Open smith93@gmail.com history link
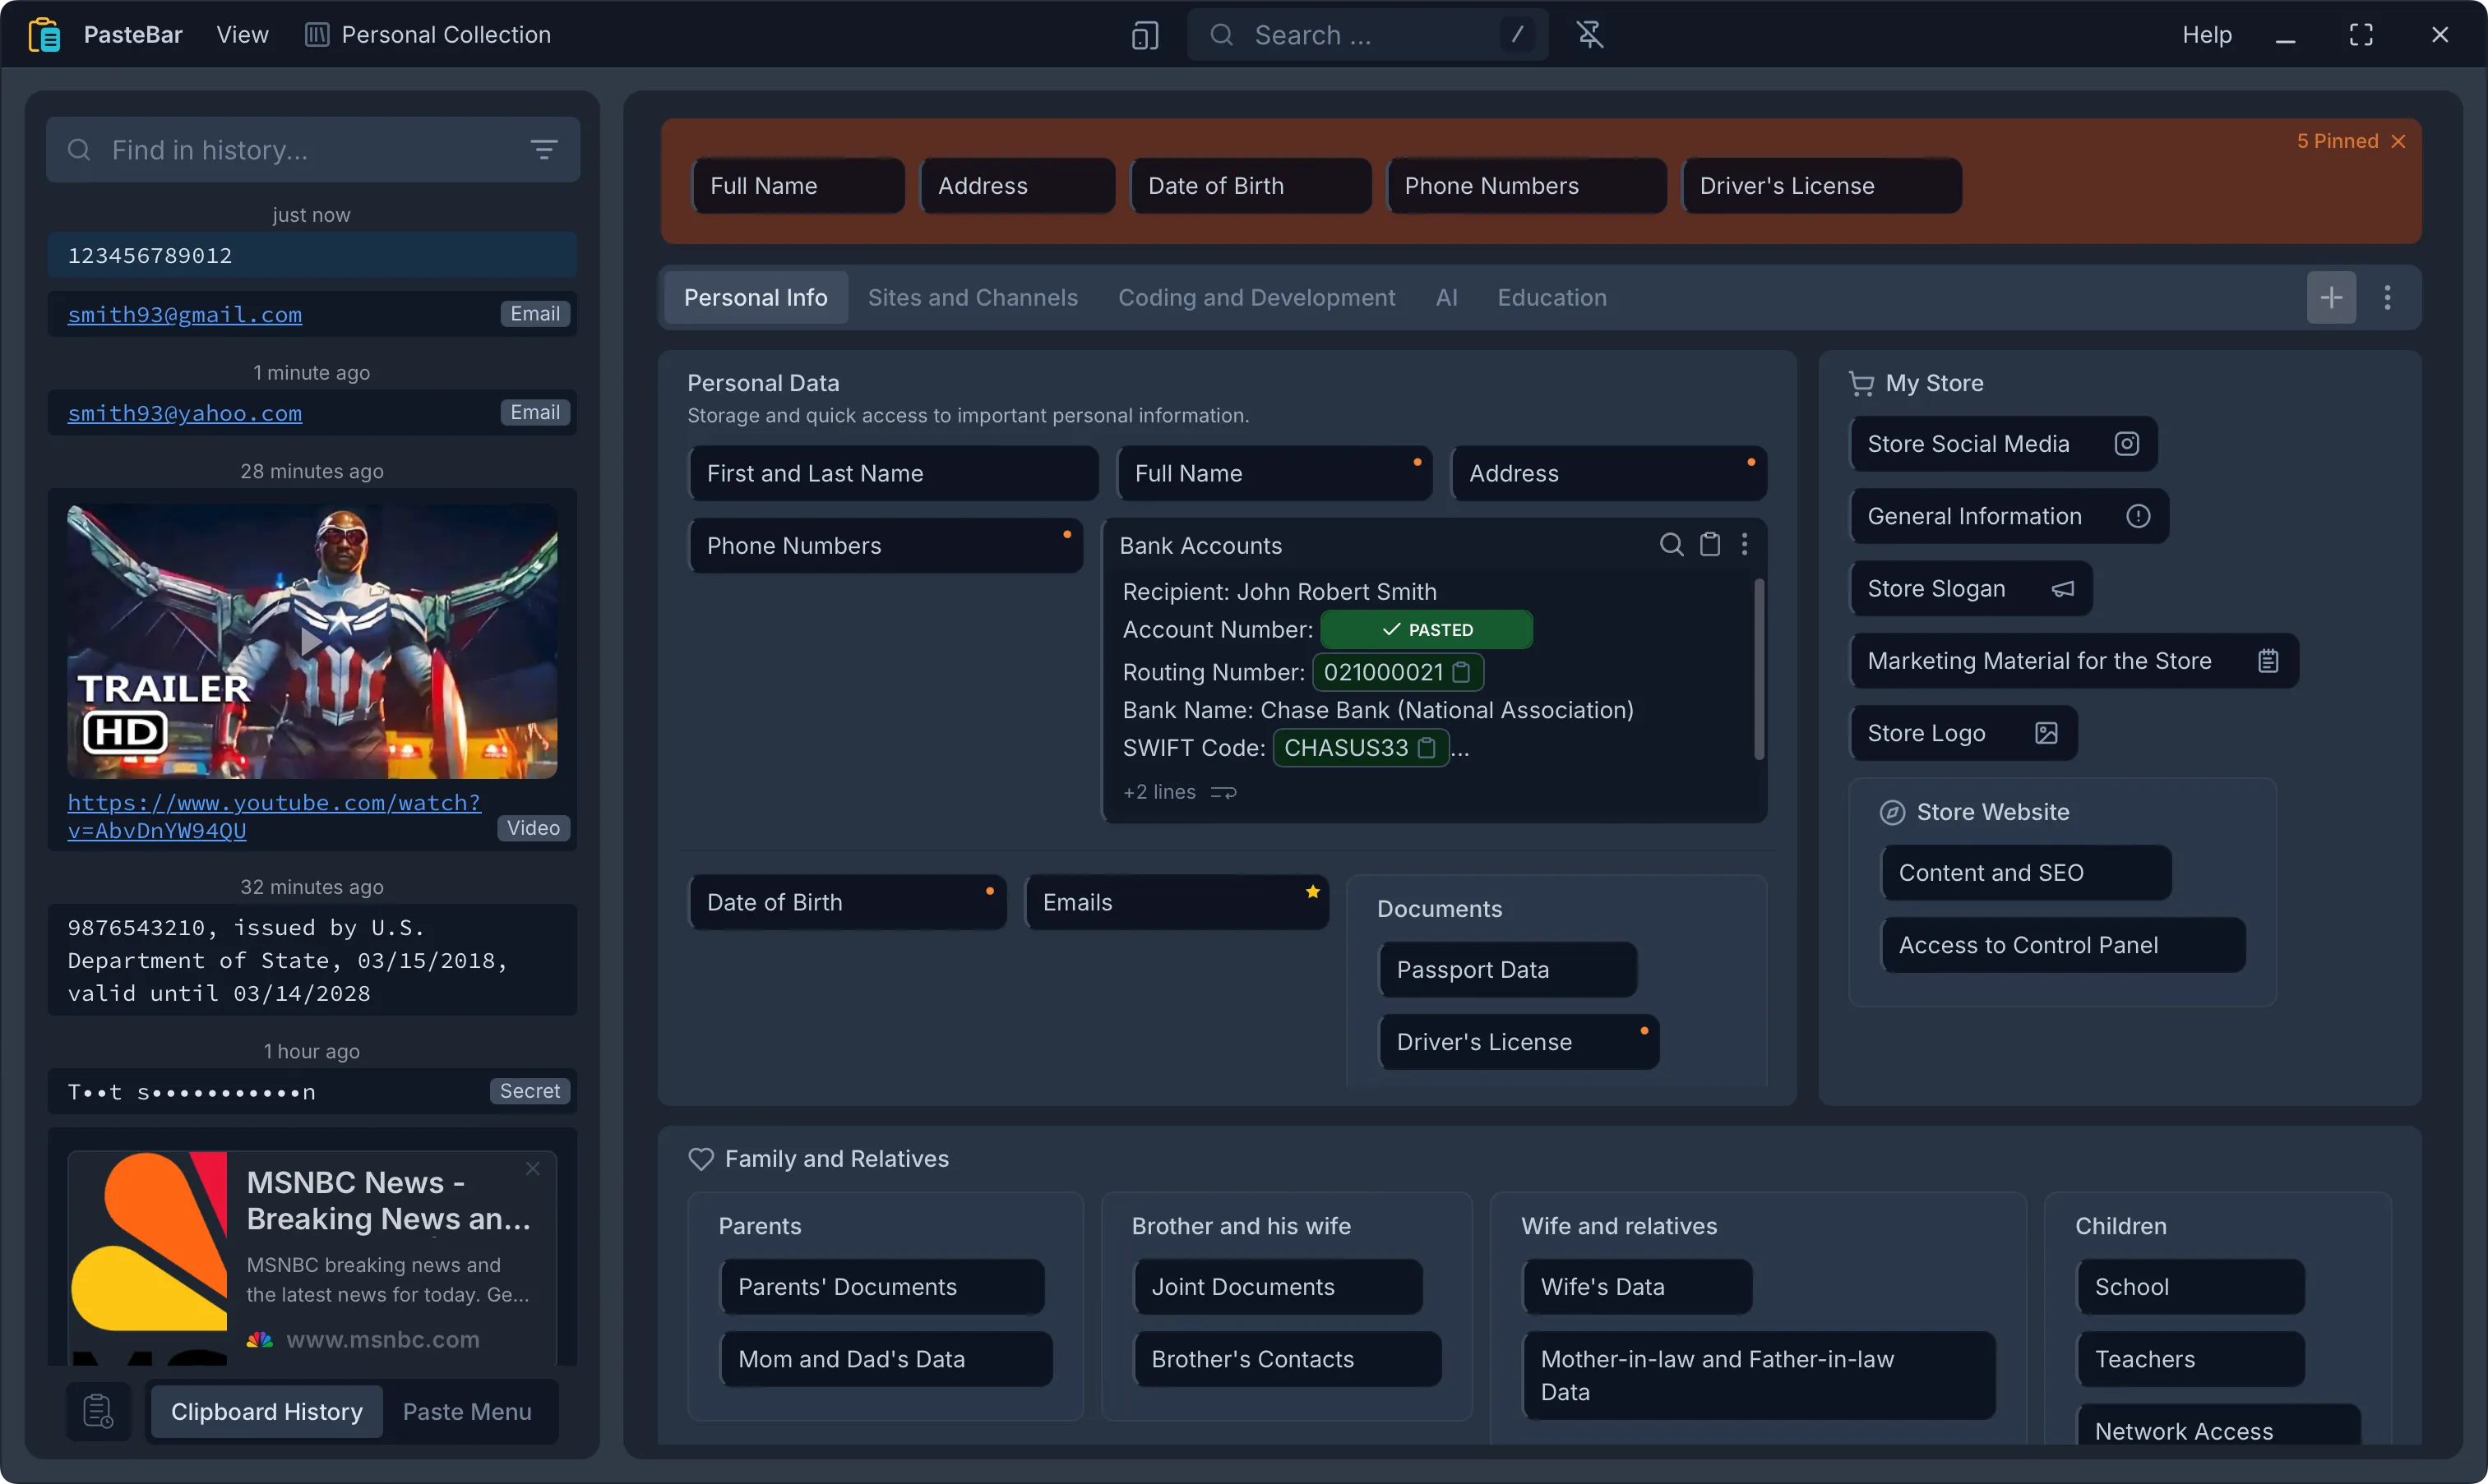Image resolution: width=2488 pixels, height=1484 pixels. pos(184,315)
